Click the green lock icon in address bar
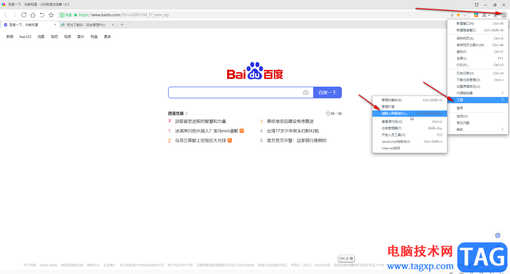This screenshot has width=510, height=274. click(75, 15)
